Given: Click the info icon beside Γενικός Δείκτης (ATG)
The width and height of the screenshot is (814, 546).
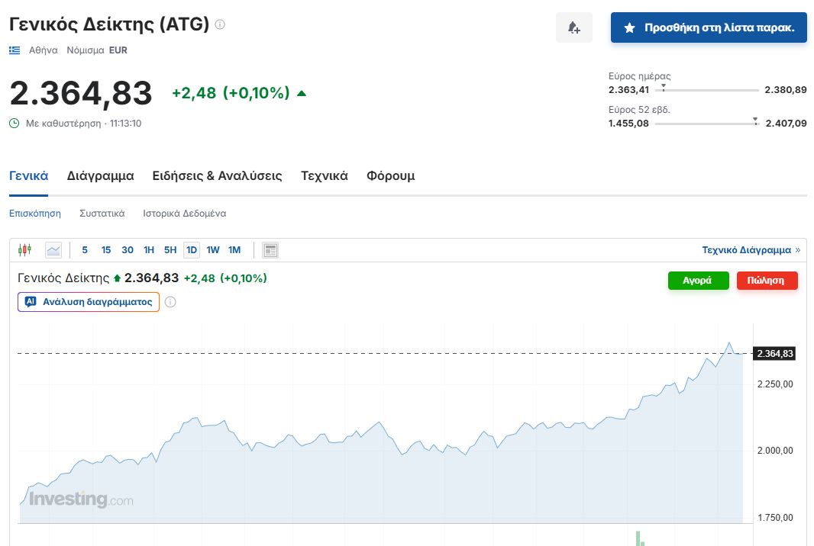Looking at the screenshot, I should [220, 24].
